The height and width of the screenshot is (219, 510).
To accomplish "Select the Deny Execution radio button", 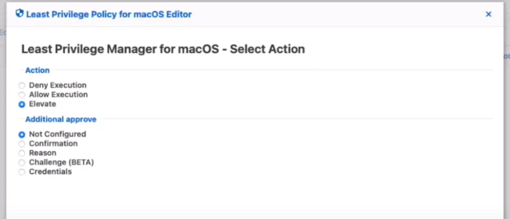I will coord(22,86).
